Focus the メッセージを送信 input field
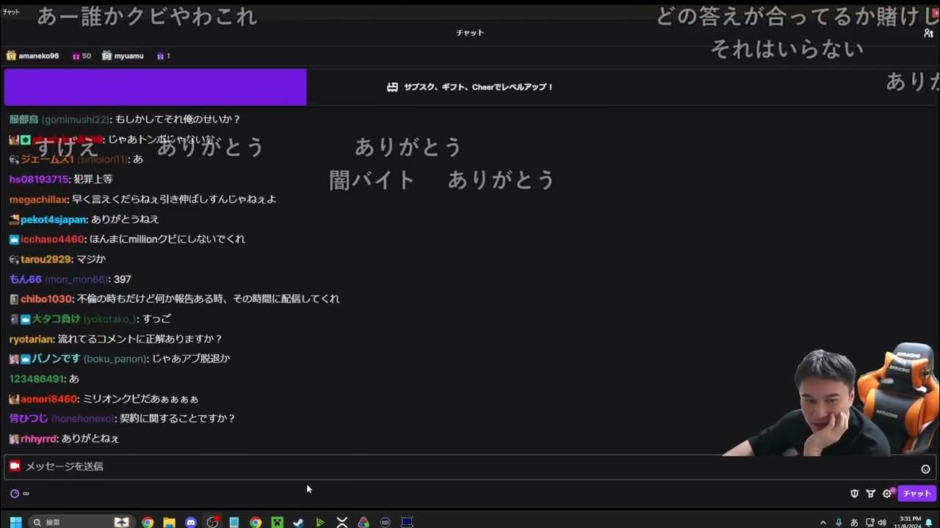 [470, 466]
